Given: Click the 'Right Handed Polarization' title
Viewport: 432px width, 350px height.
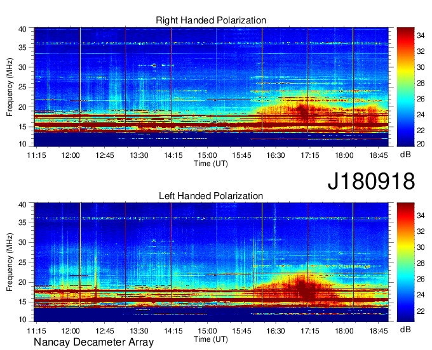Looking at the screenshot, I should pyautogui.click(x=211, y=20).
